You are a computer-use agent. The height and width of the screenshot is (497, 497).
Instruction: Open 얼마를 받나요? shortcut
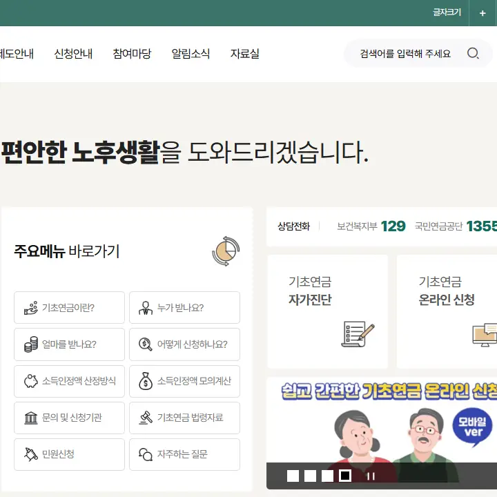click(x=70, y=344)
